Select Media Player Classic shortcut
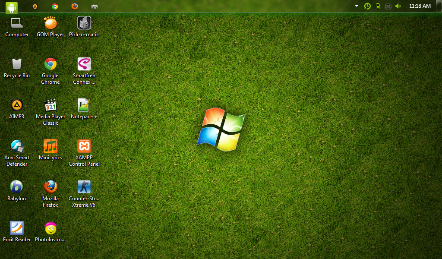The height and width of the screenshot is (259, 442). tap(51, 112)
